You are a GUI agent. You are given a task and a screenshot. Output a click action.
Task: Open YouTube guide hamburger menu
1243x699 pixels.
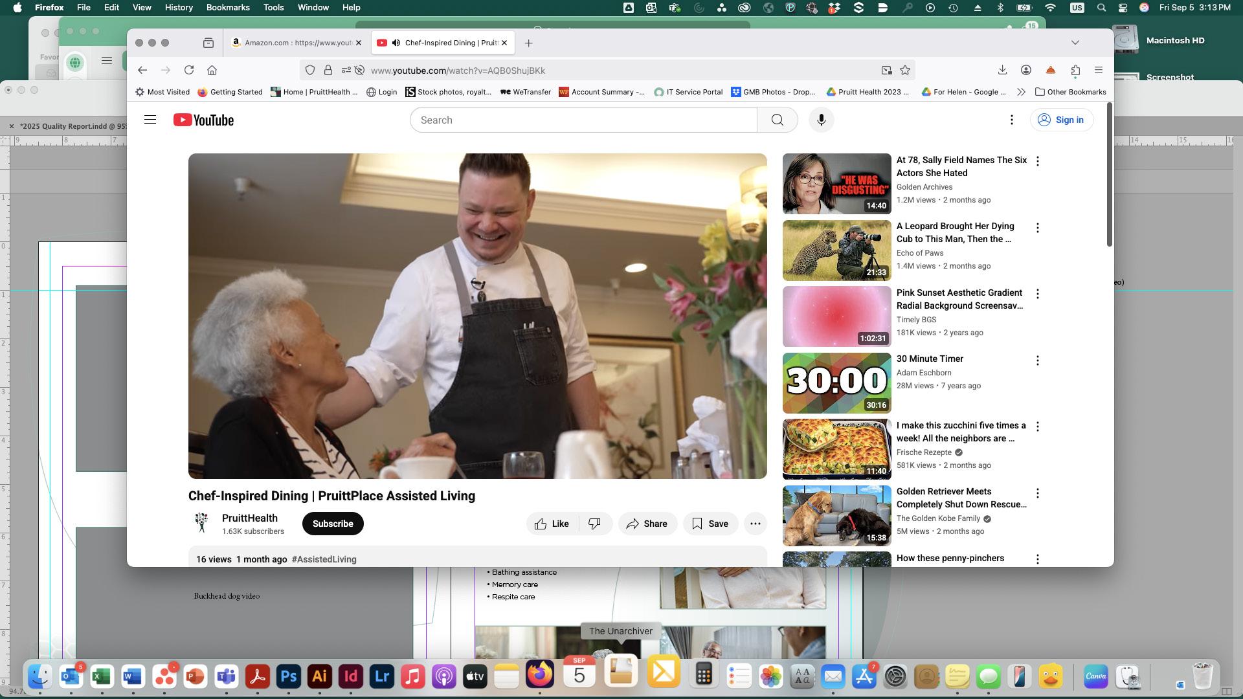pyautogui.click(x=150, y=120)
